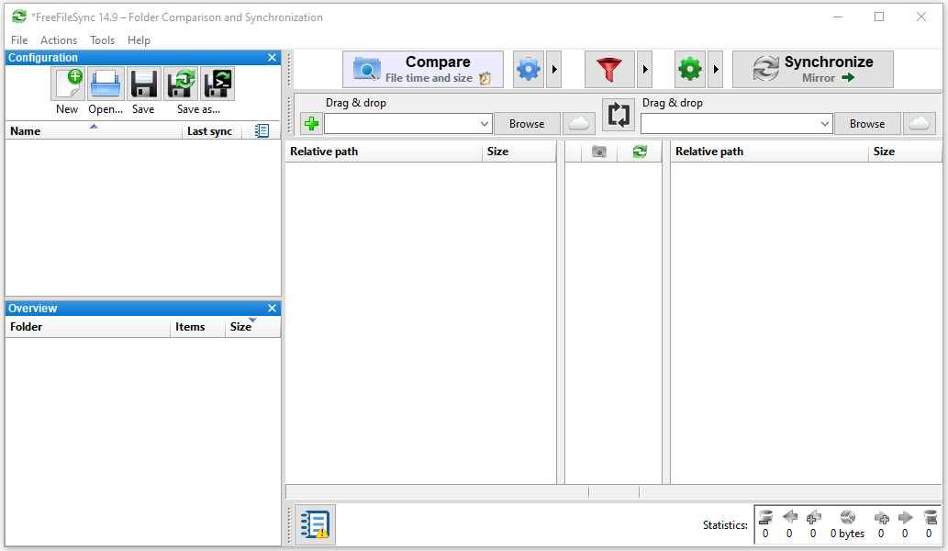Click left-pointing arrow statistics icon
This screenshot has width=948, height=551.
click(x=789, y=517)
